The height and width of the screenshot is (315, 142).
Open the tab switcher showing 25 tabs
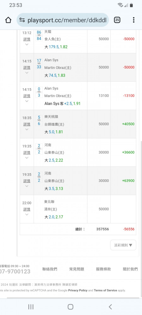coord(117,20)
